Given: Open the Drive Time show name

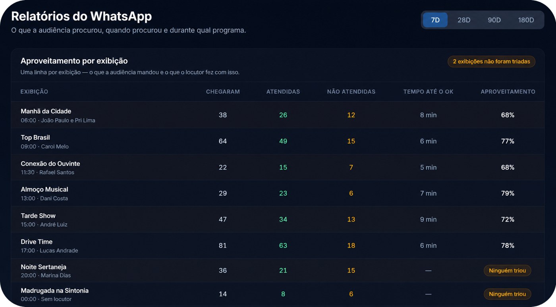Looking at the screenshot, I should pyautogui.click(x=37, y=241).
